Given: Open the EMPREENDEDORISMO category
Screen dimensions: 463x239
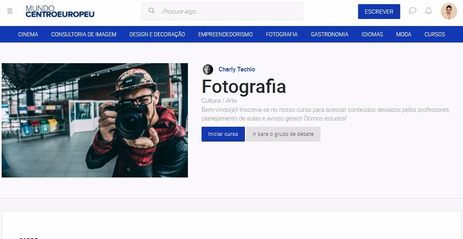Looking at the screenshot, I should click(225, 34).
